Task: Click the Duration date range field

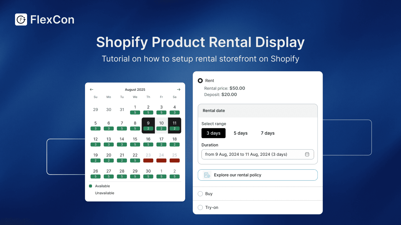Action: pos(258,154)
